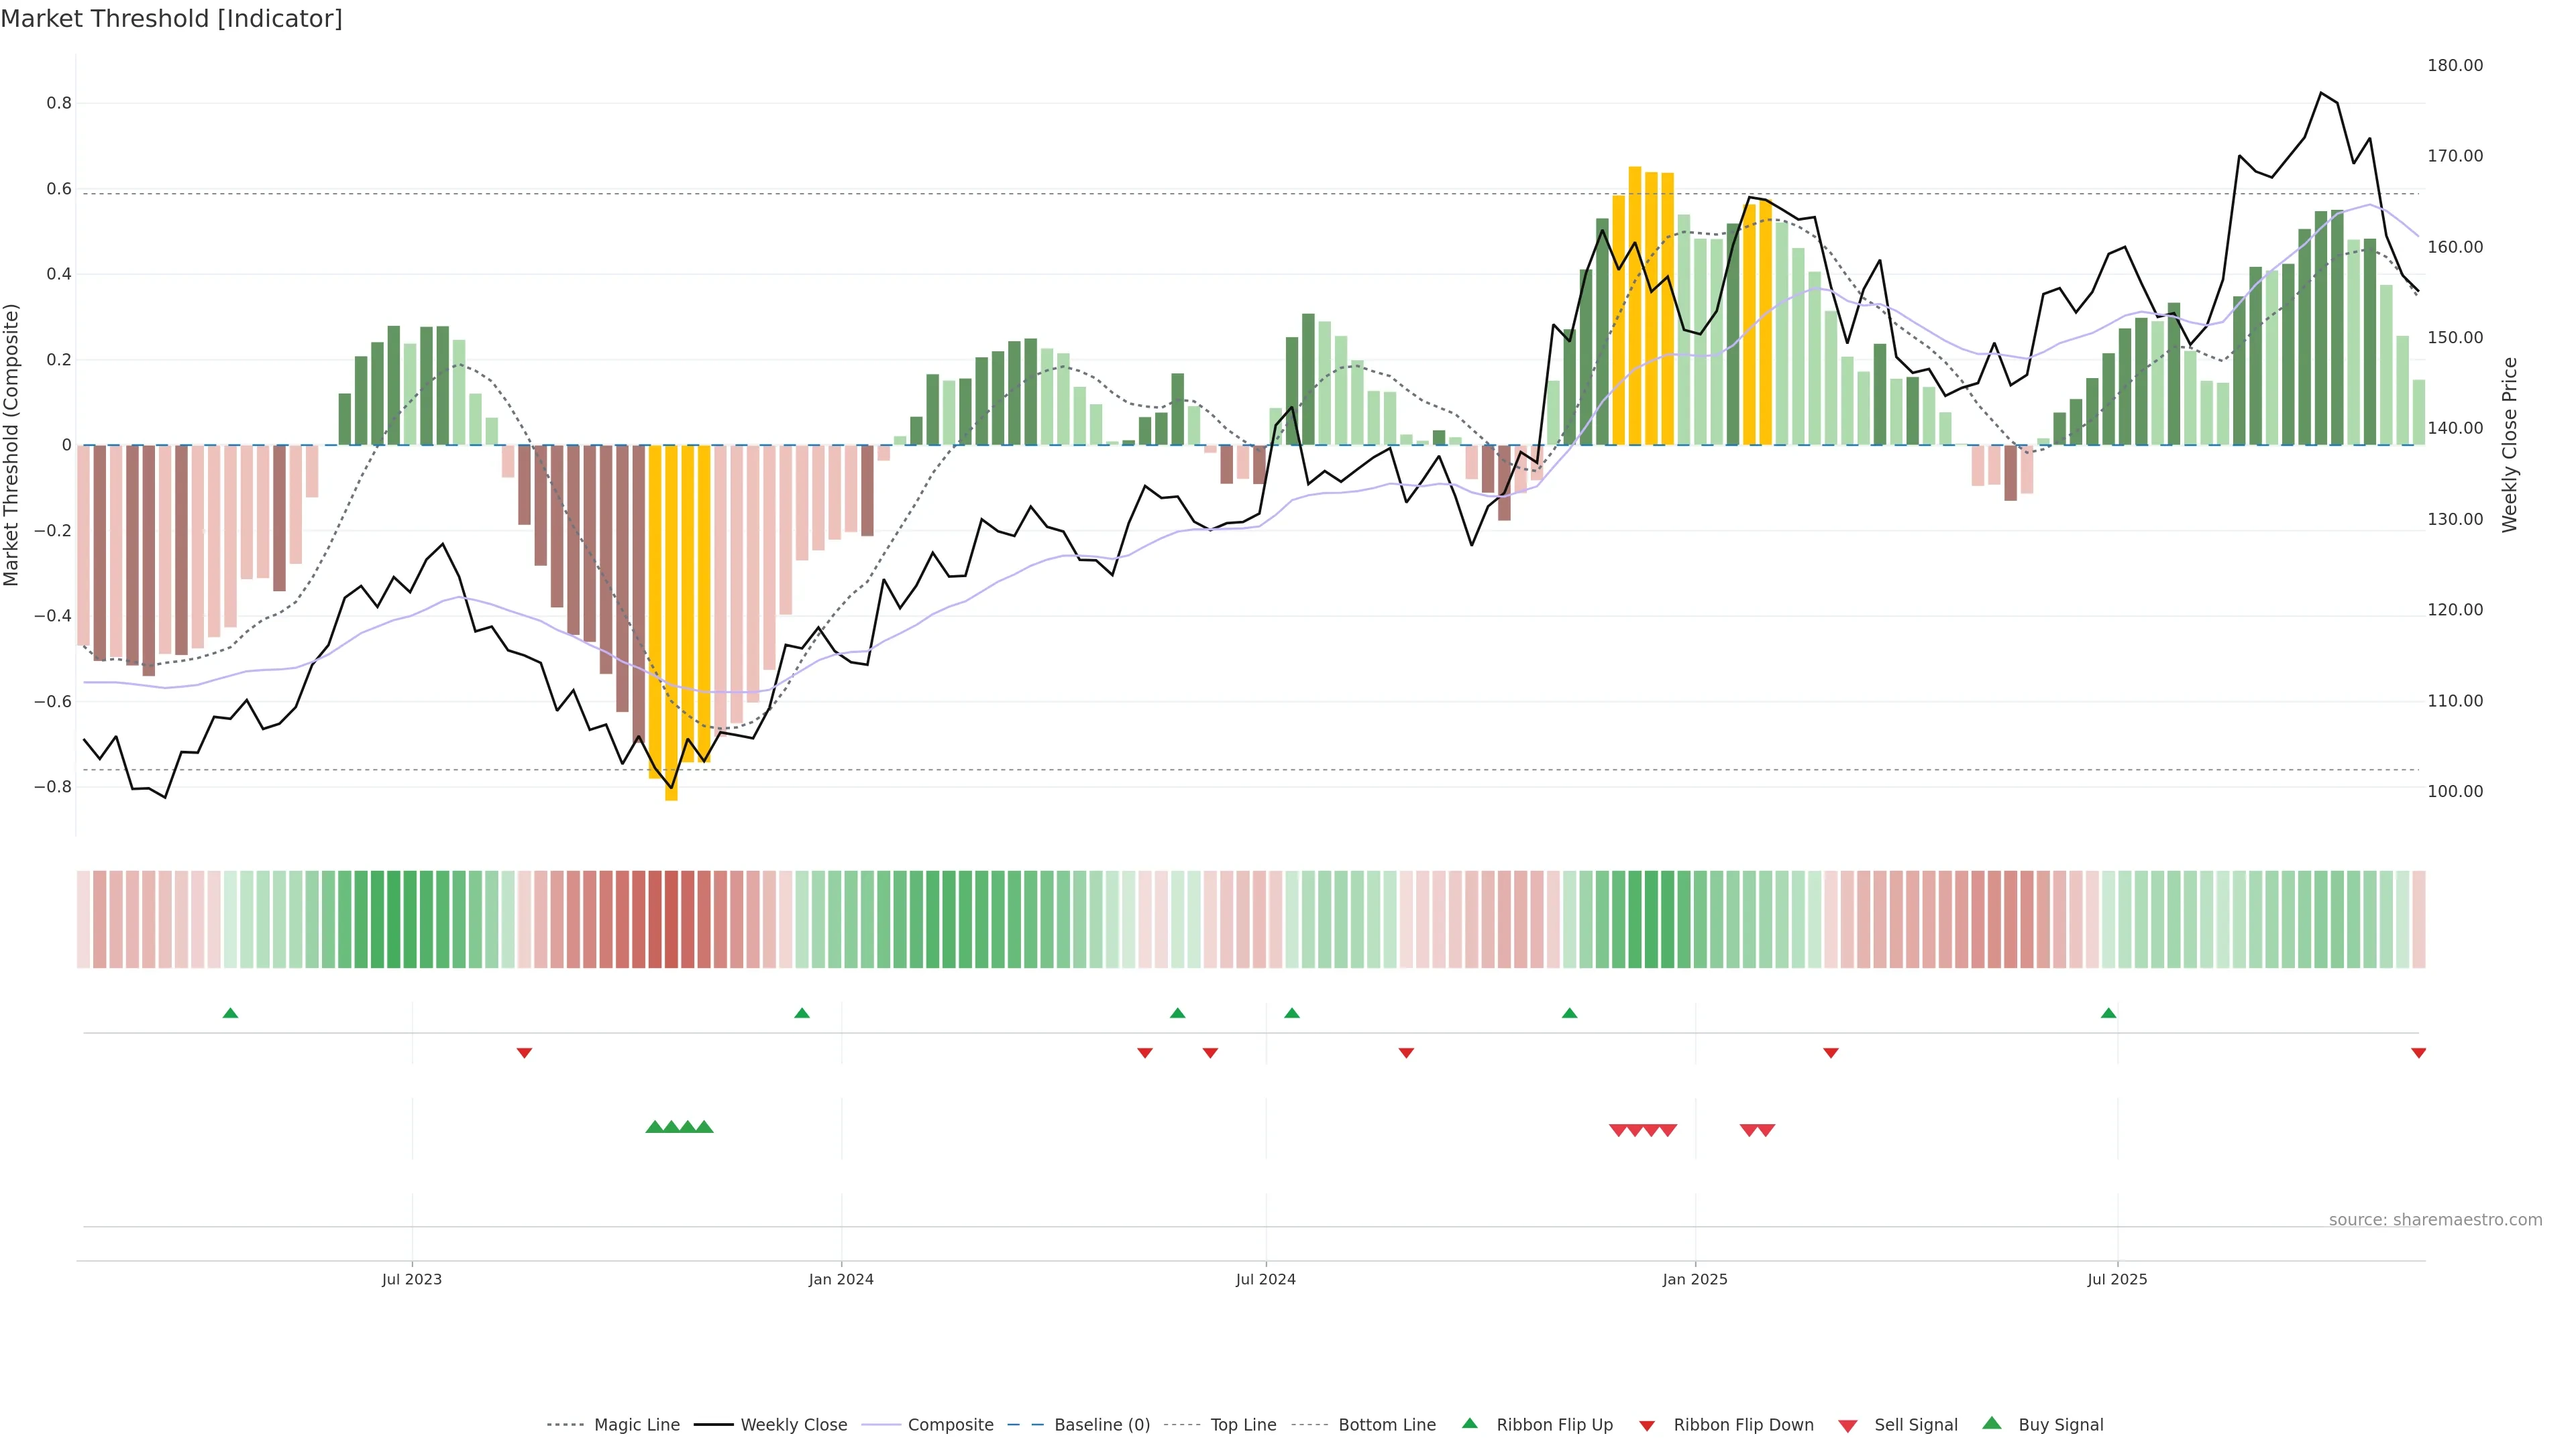
Task: Click the red ribbon flip marker at far right
Action: click(x=2418, y=1052)
